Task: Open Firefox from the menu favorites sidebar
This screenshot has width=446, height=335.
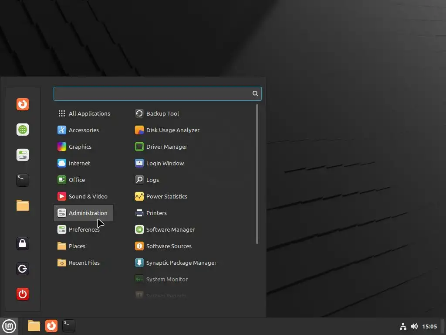Action: click(23, 104)
